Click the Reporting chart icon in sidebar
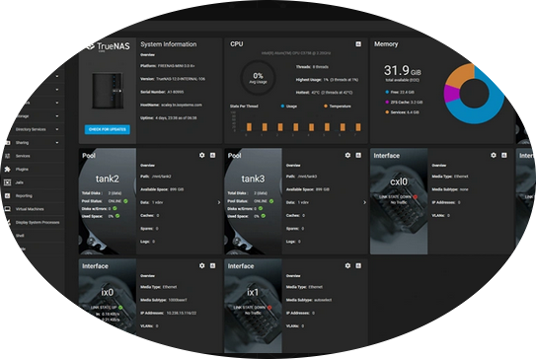Image resolution: width=536 pixels, height=359 pixels. tap(8, 195)
